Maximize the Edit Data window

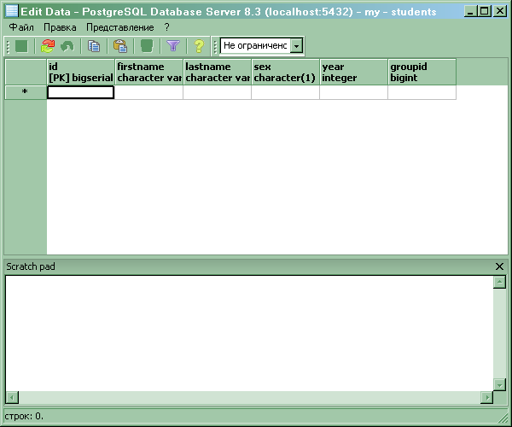coord(484,11)
